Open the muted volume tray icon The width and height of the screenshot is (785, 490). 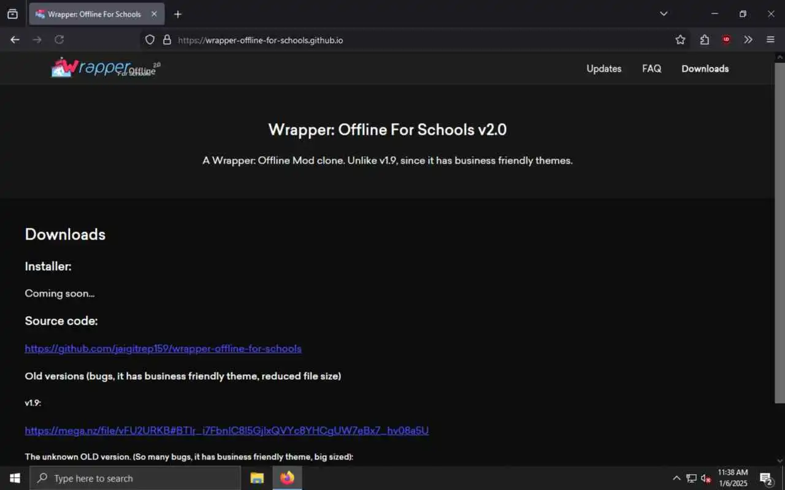[706, 478]
